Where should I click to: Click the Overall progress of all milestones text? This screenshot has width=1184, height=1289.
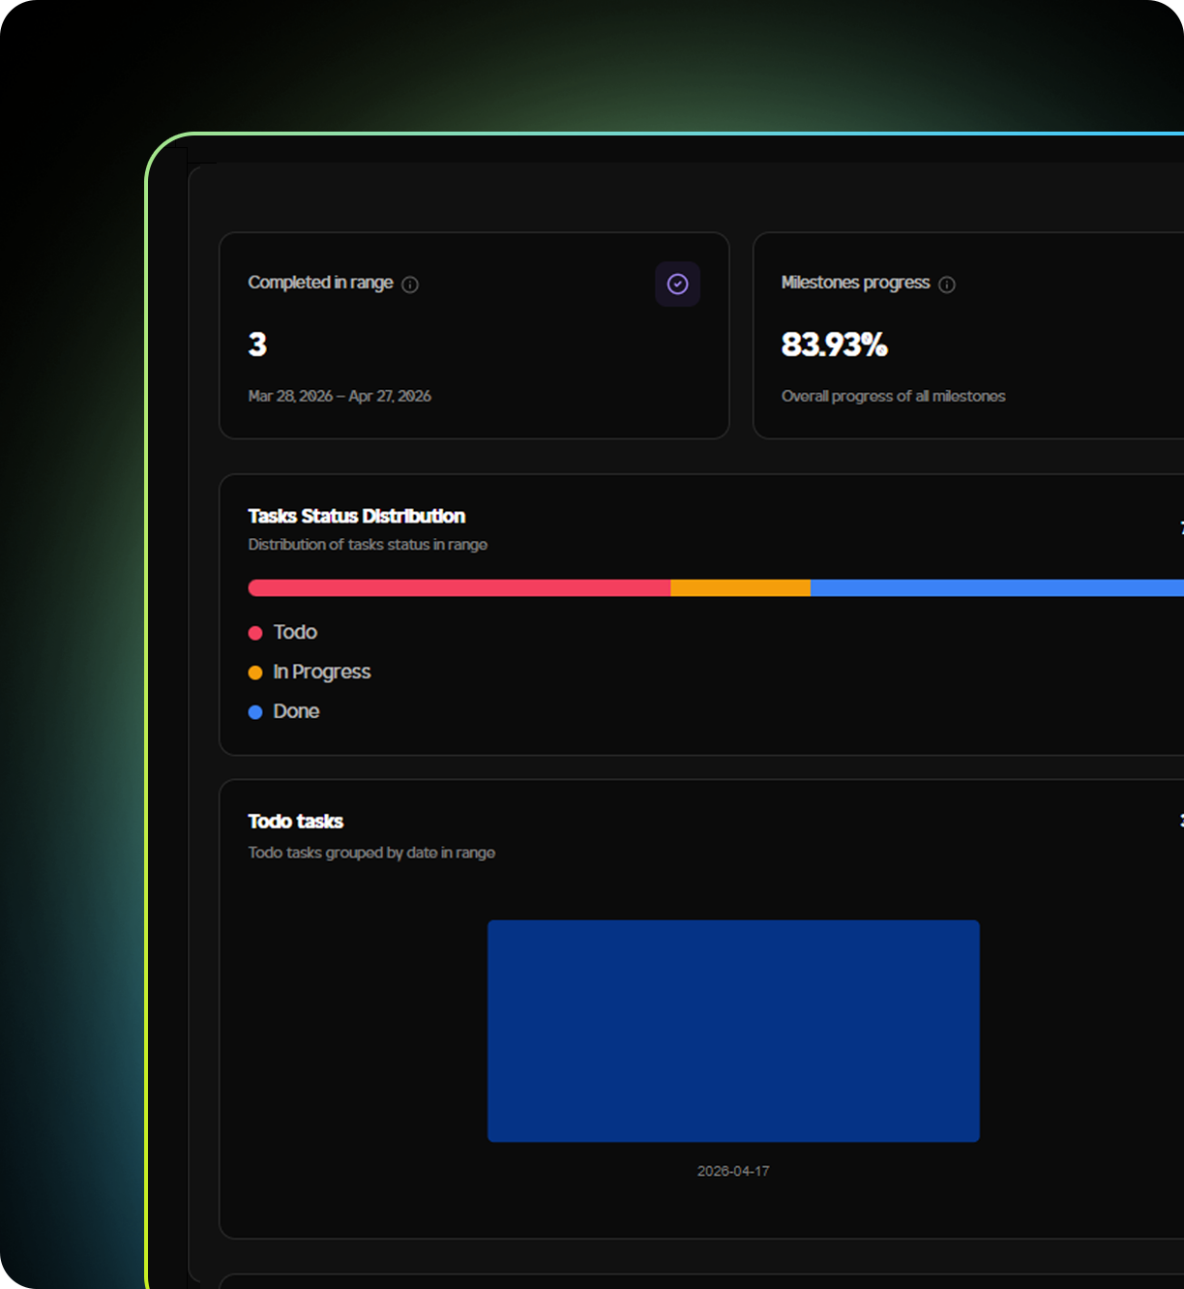point(893,396)
